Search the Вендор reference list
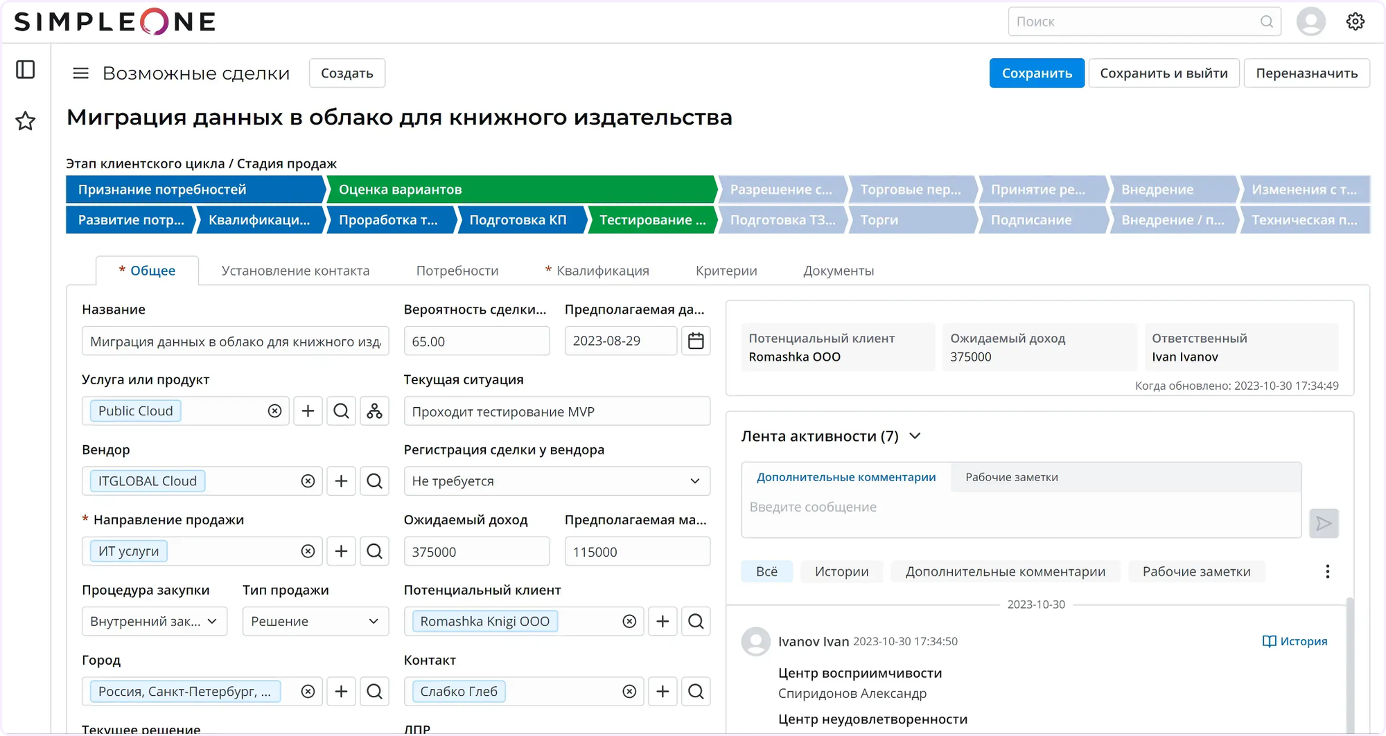 coord(374,481)
